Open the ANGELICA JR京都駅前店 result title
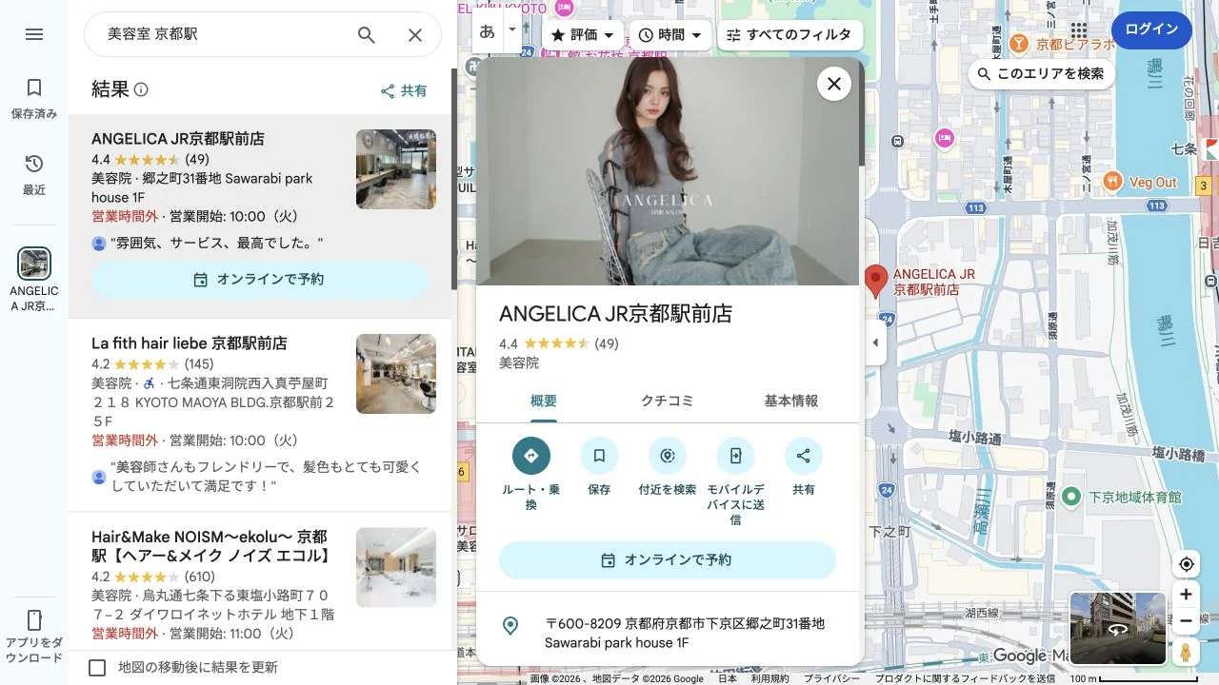Viewport: 1219px width, 685px height. pyautogui.click(x=178, y=139)
